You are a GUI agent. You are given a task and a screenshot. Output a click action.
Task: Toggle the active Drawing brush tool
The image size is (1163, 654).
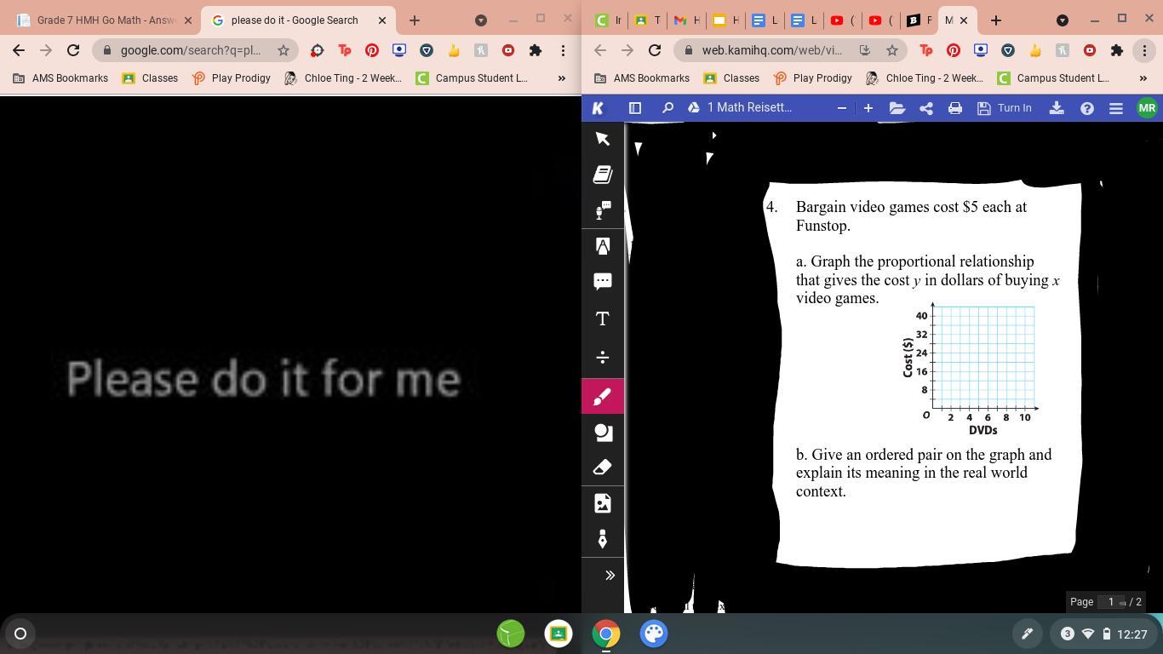[x=603, y=397]
